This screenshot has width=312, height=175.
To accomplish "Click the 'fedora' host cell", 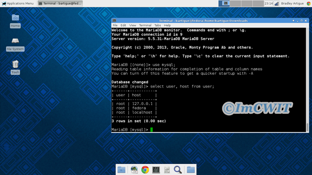I will coord(139,108).
